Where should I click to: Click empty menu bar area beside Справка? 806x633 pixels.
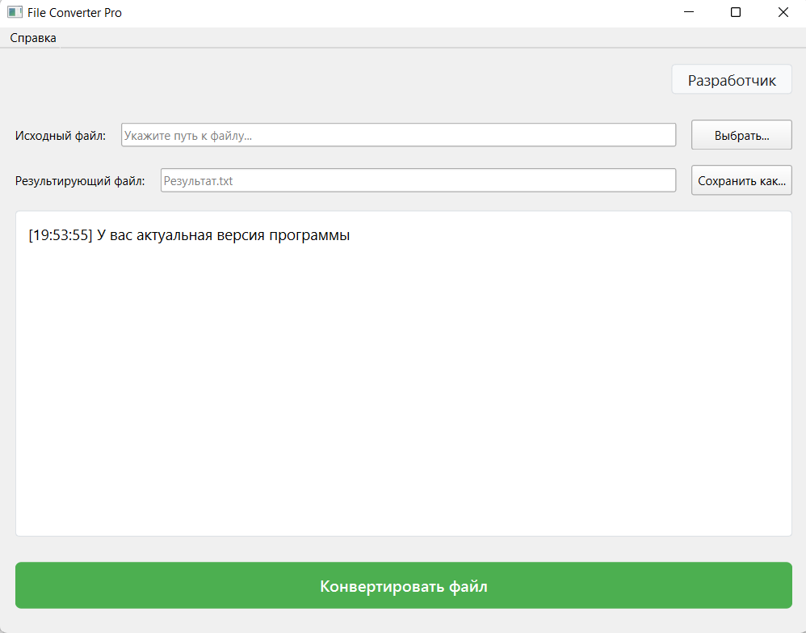point(404,38)
